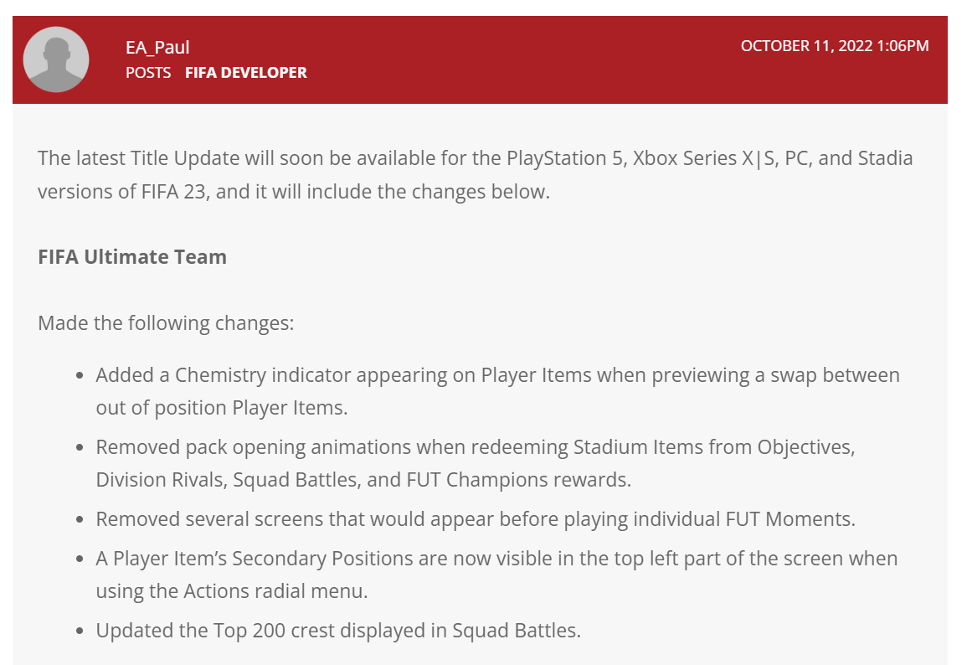Click the bullet dot before pack opening item
The height and width of the screenshot is (665, 972).
tap(80, 448)
